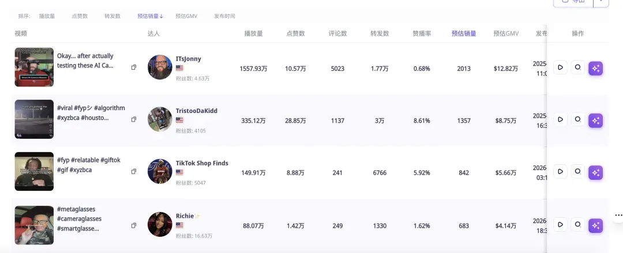
Task: Open TristooDaKidd creator profile link
Action: [x=197, y=111]
